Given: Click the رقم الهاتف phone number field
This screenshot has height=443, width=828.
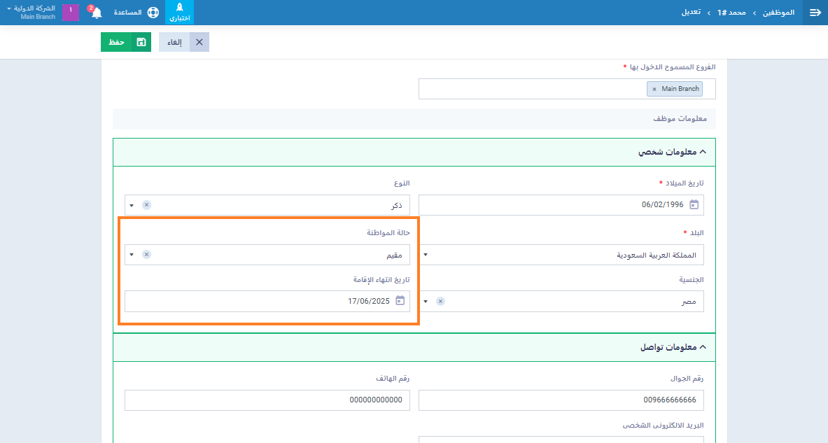Looking at the screenshot, I should click(x=267, y=400).
